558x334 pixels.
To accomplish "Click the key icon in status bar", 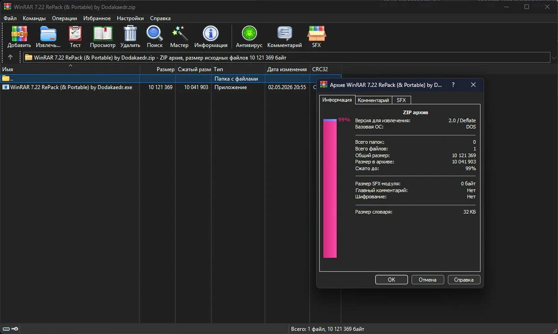I will coord(14,329).
